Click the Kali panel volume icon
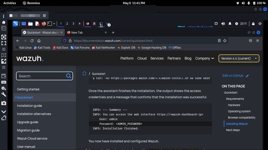Viewport: 268px width, 150px height. point(223,24)
